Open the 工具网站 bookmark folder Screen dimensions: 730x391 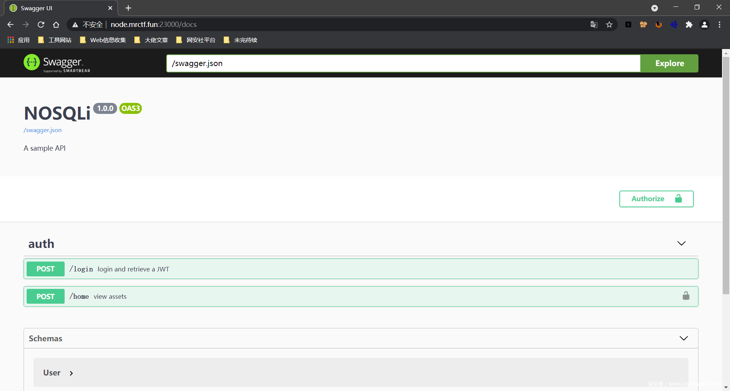pyautogui.click(x=55, y=40)
